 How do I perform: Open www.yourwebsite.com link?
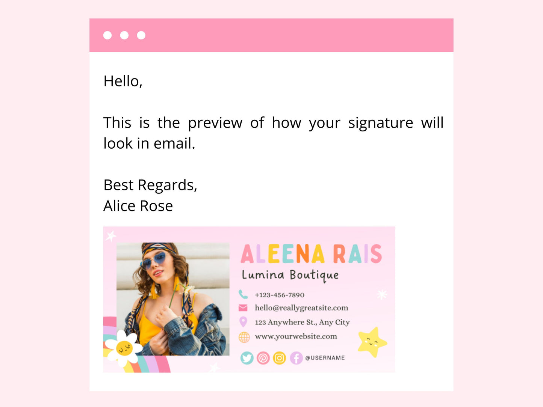pos(296,336)
